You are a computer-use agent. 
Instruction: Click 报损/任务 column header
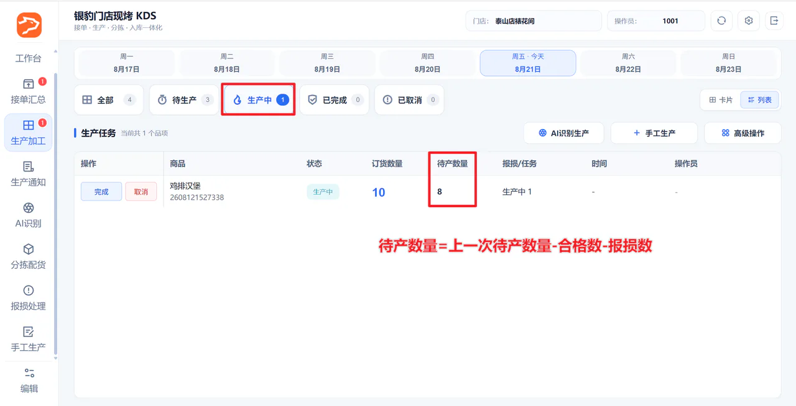[x=519, y=164]
